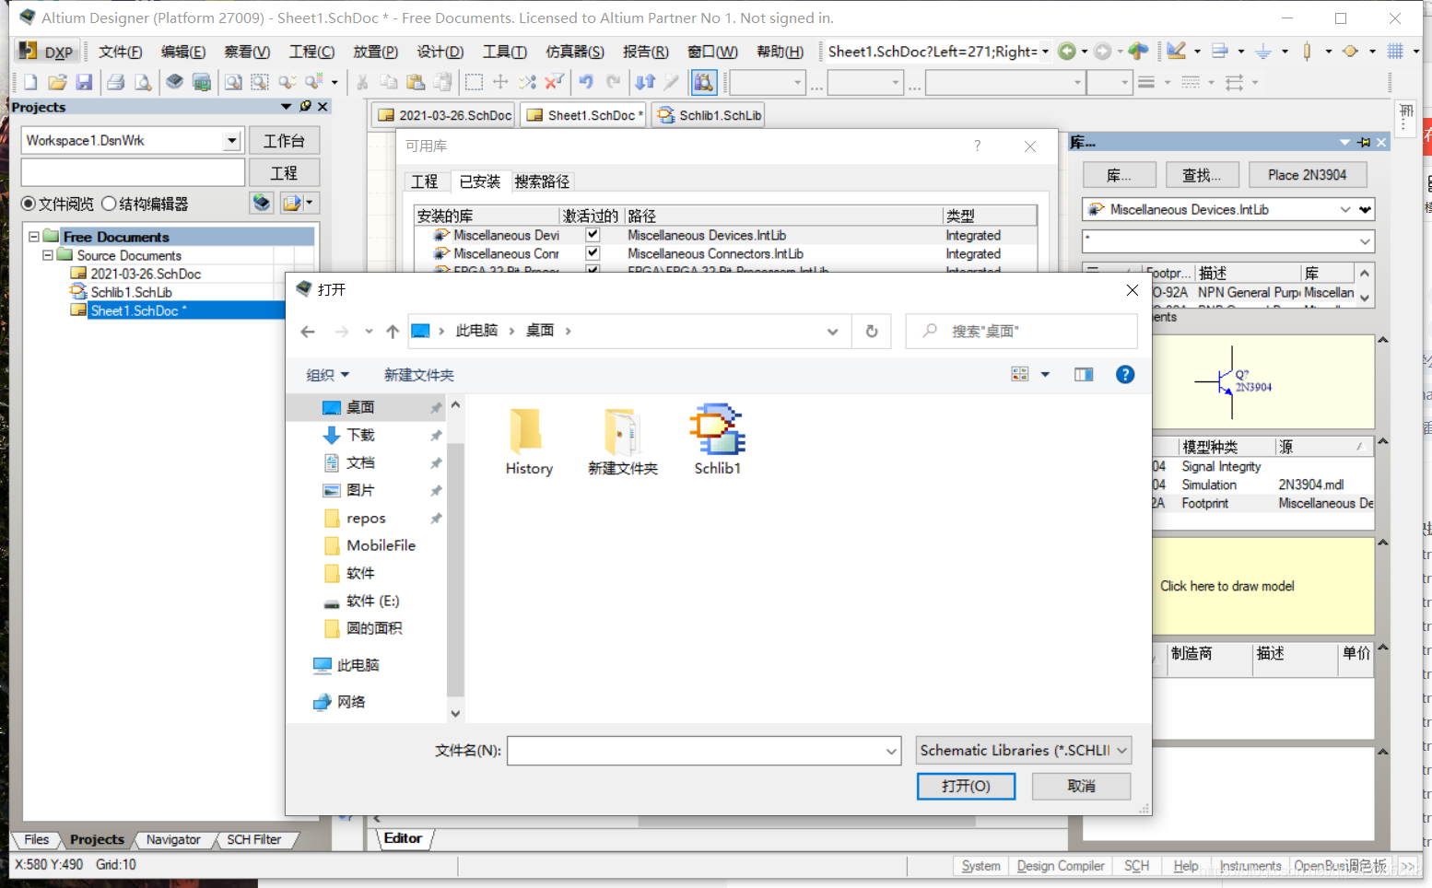Click the open file folder toolbar icon

click(x=57, y=83)
